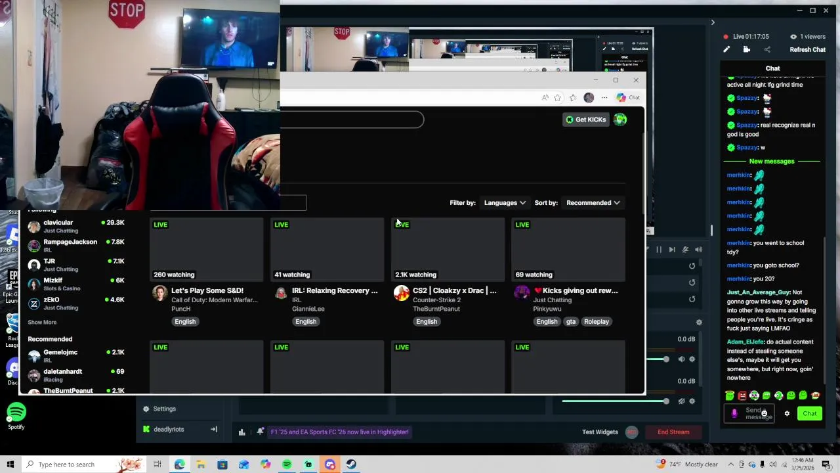This screenshot has width=840, height=473.
Task: Click the green Chat send button
Action: click(x=810, y=413)
